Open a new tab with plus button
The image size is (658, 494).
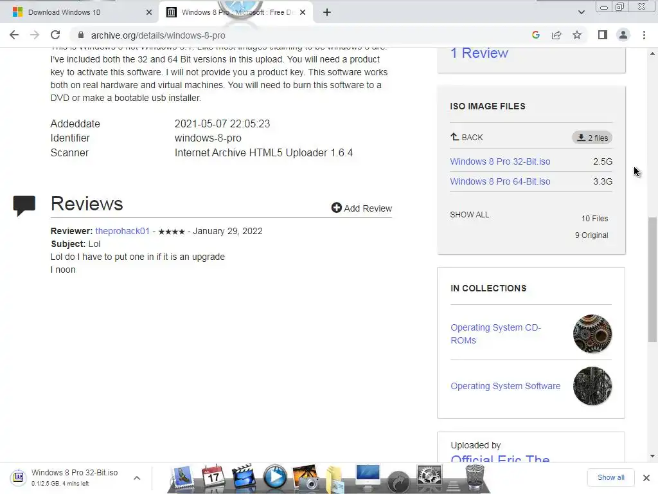point(327,12)
